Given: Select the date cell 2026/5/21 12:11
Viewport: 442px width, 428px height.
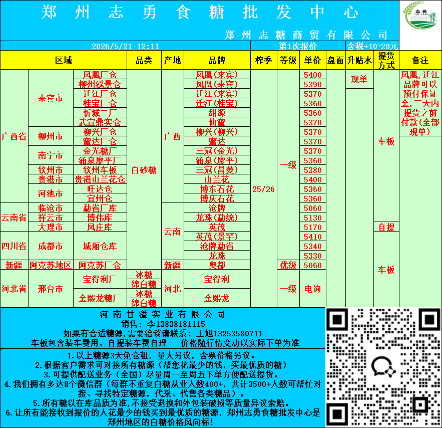Looking at the screenshot, I should (125, 46).
